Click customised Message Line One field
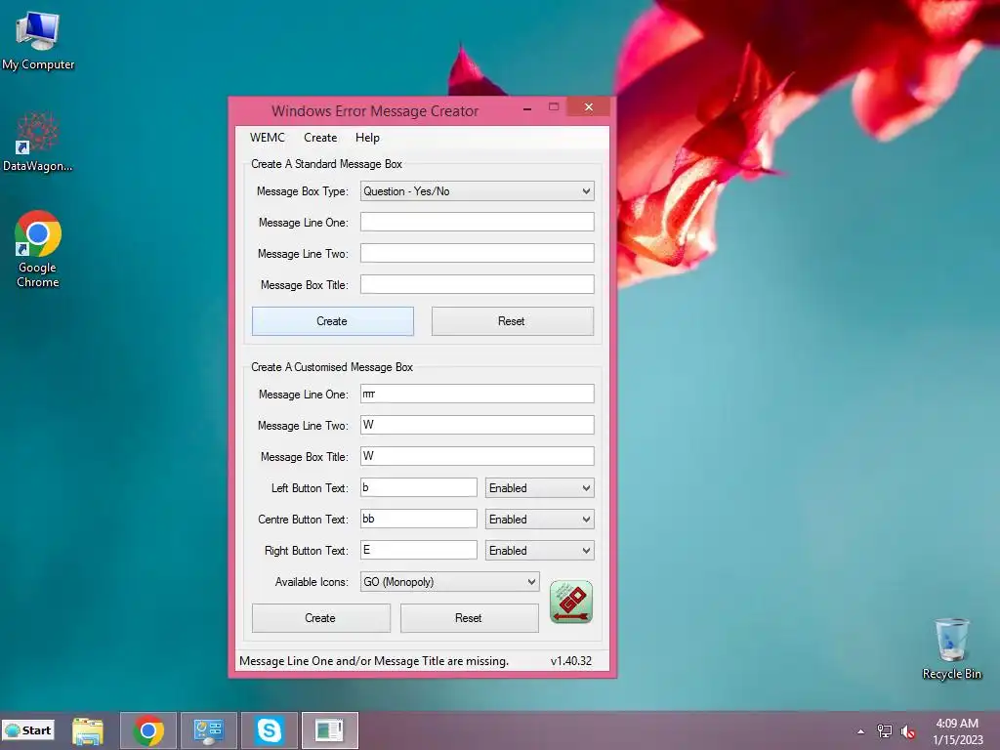 point(477,394)
